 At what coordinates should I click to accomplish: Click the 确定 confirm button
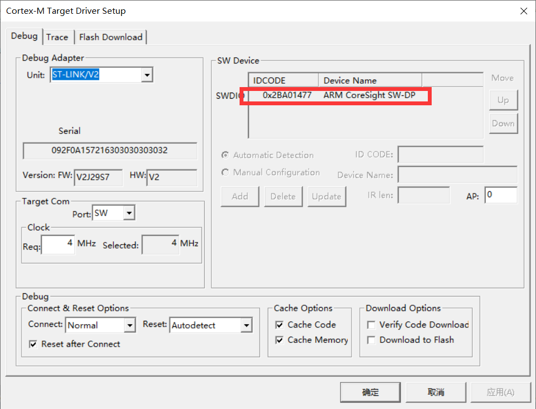tap(370, 392)
